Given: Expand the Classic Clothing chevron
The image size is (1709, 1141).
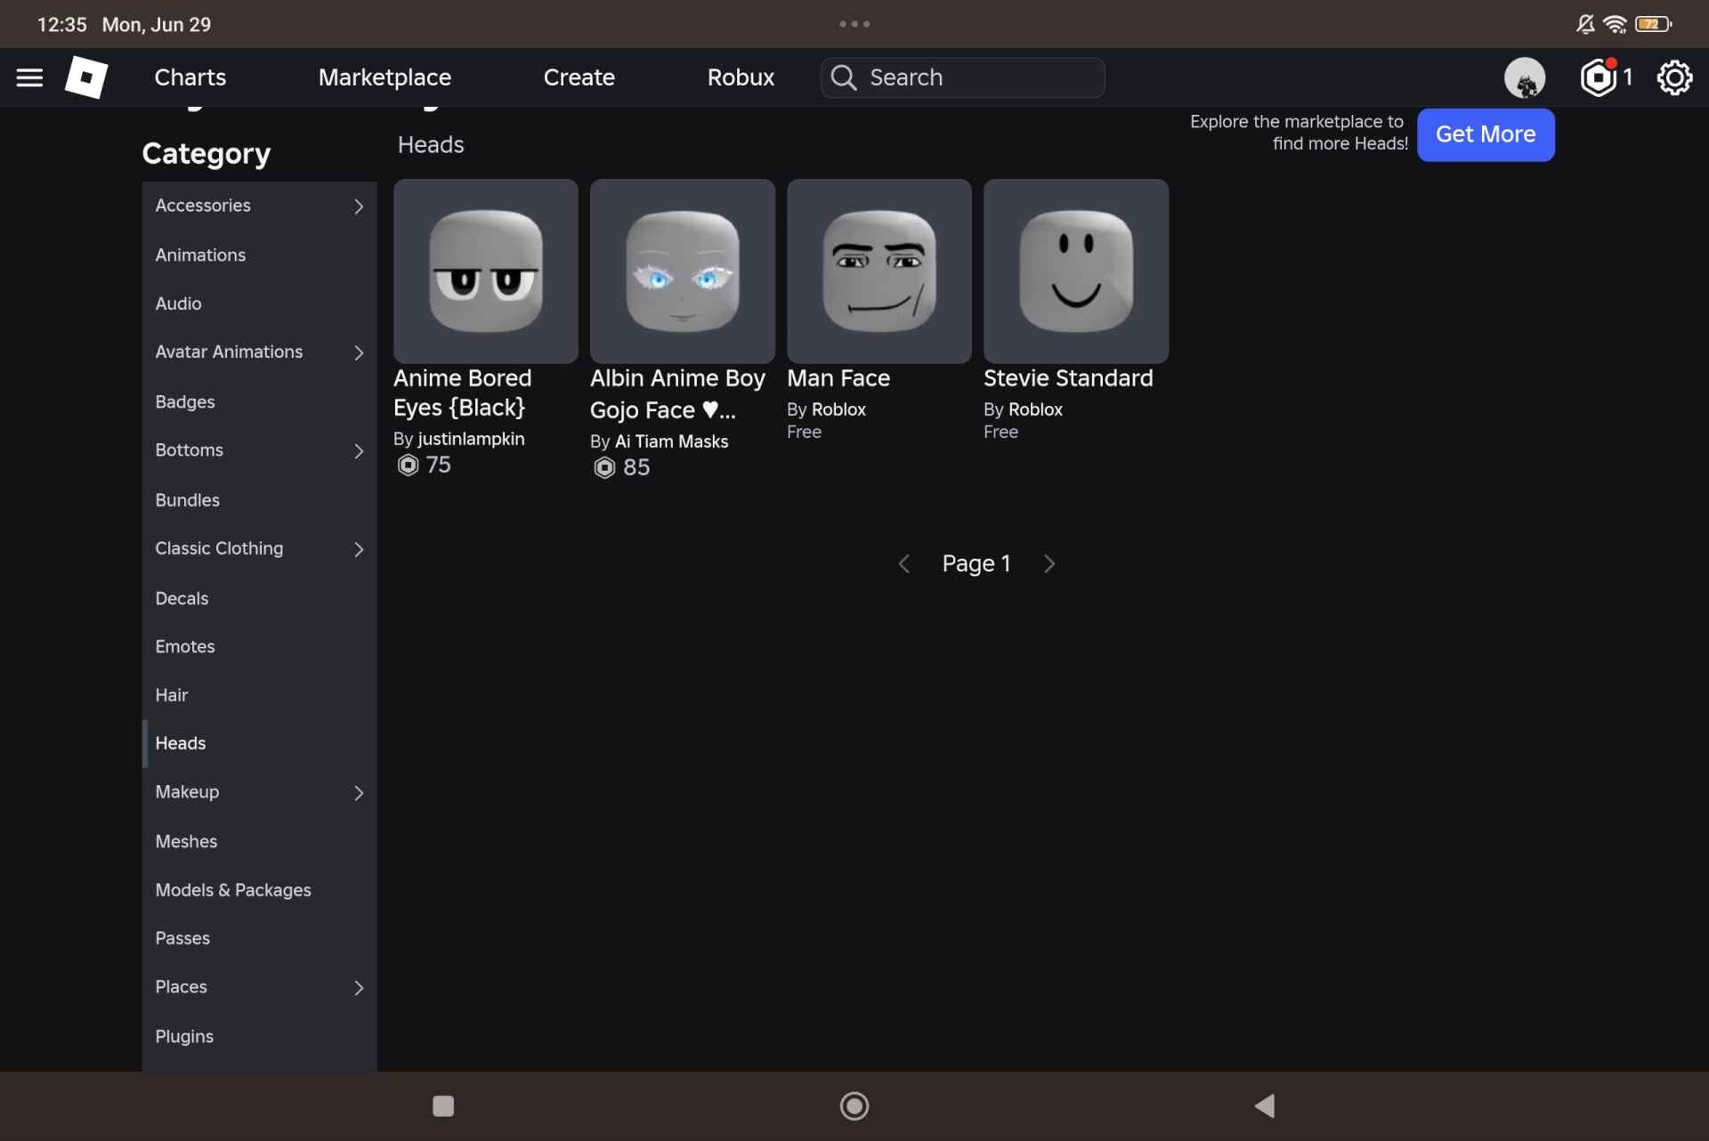Looking at the screenshot, I should click(x=359, y=550).
